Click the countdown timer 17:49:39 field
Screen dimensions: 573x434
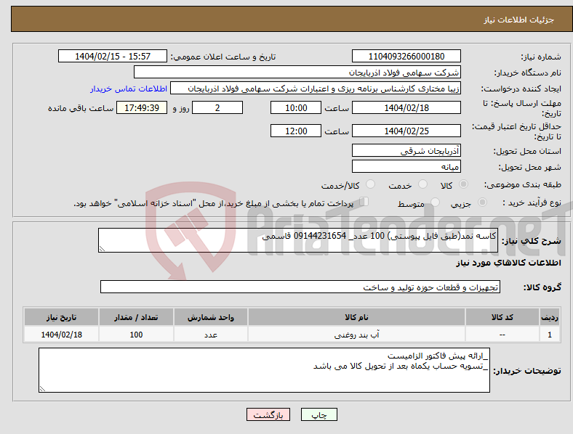142,108
